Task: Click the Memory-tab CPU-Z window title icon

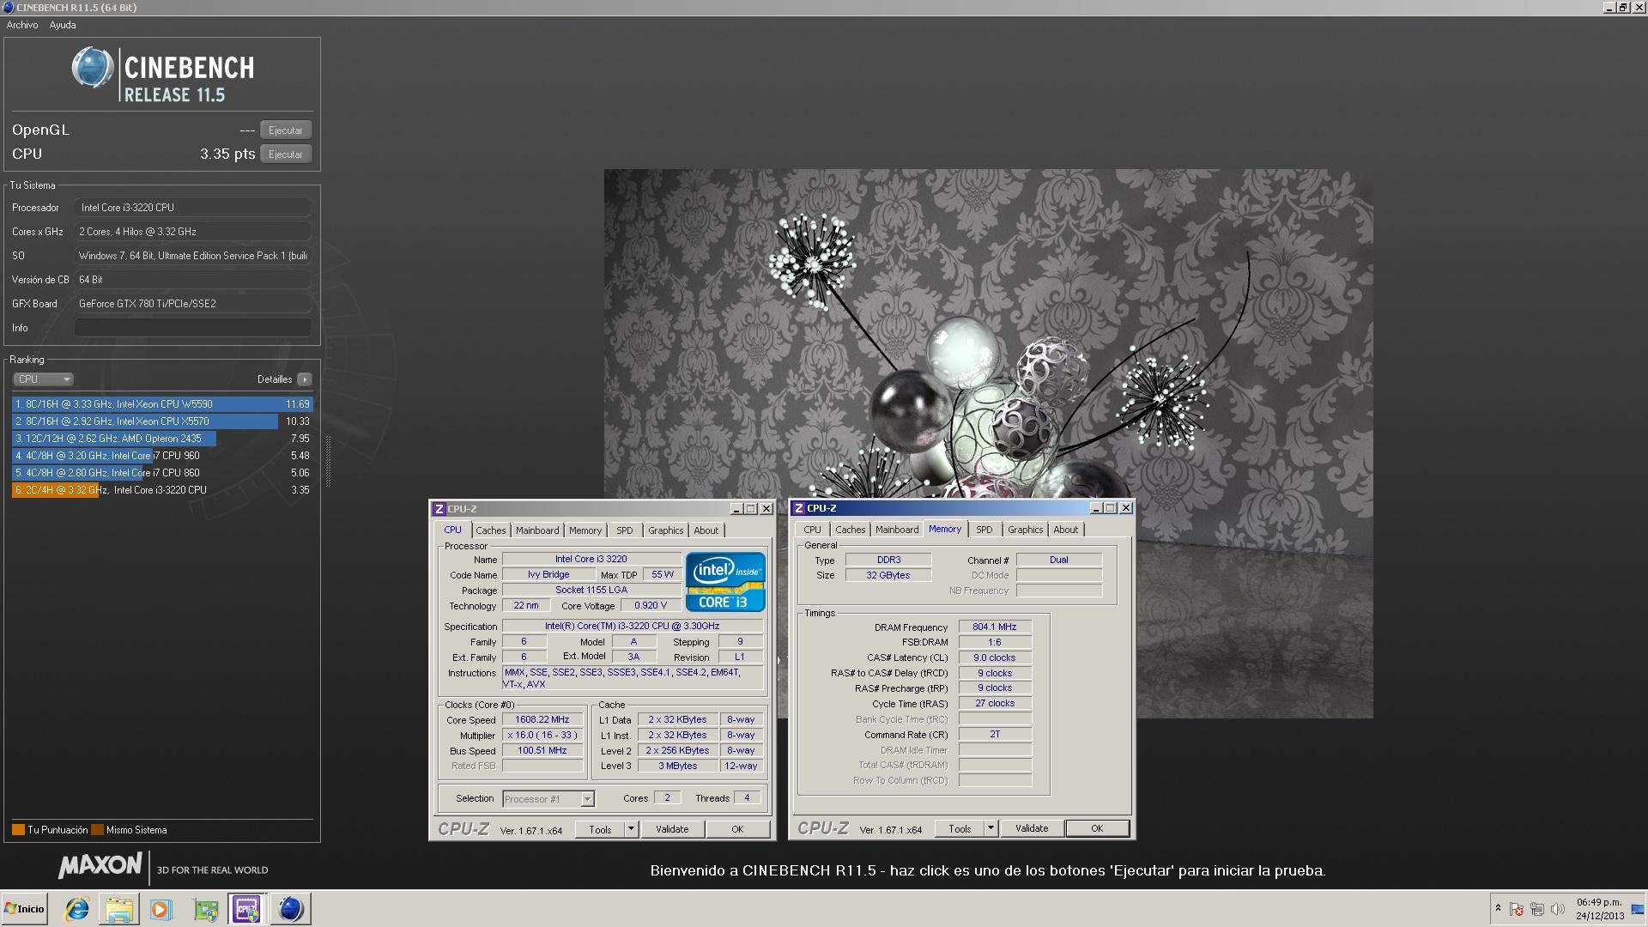Action: 799,508
